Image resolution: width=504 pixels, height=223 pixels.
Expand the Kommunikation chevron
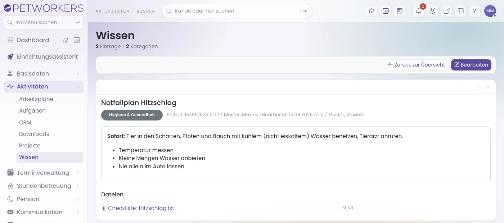point(78,212)
